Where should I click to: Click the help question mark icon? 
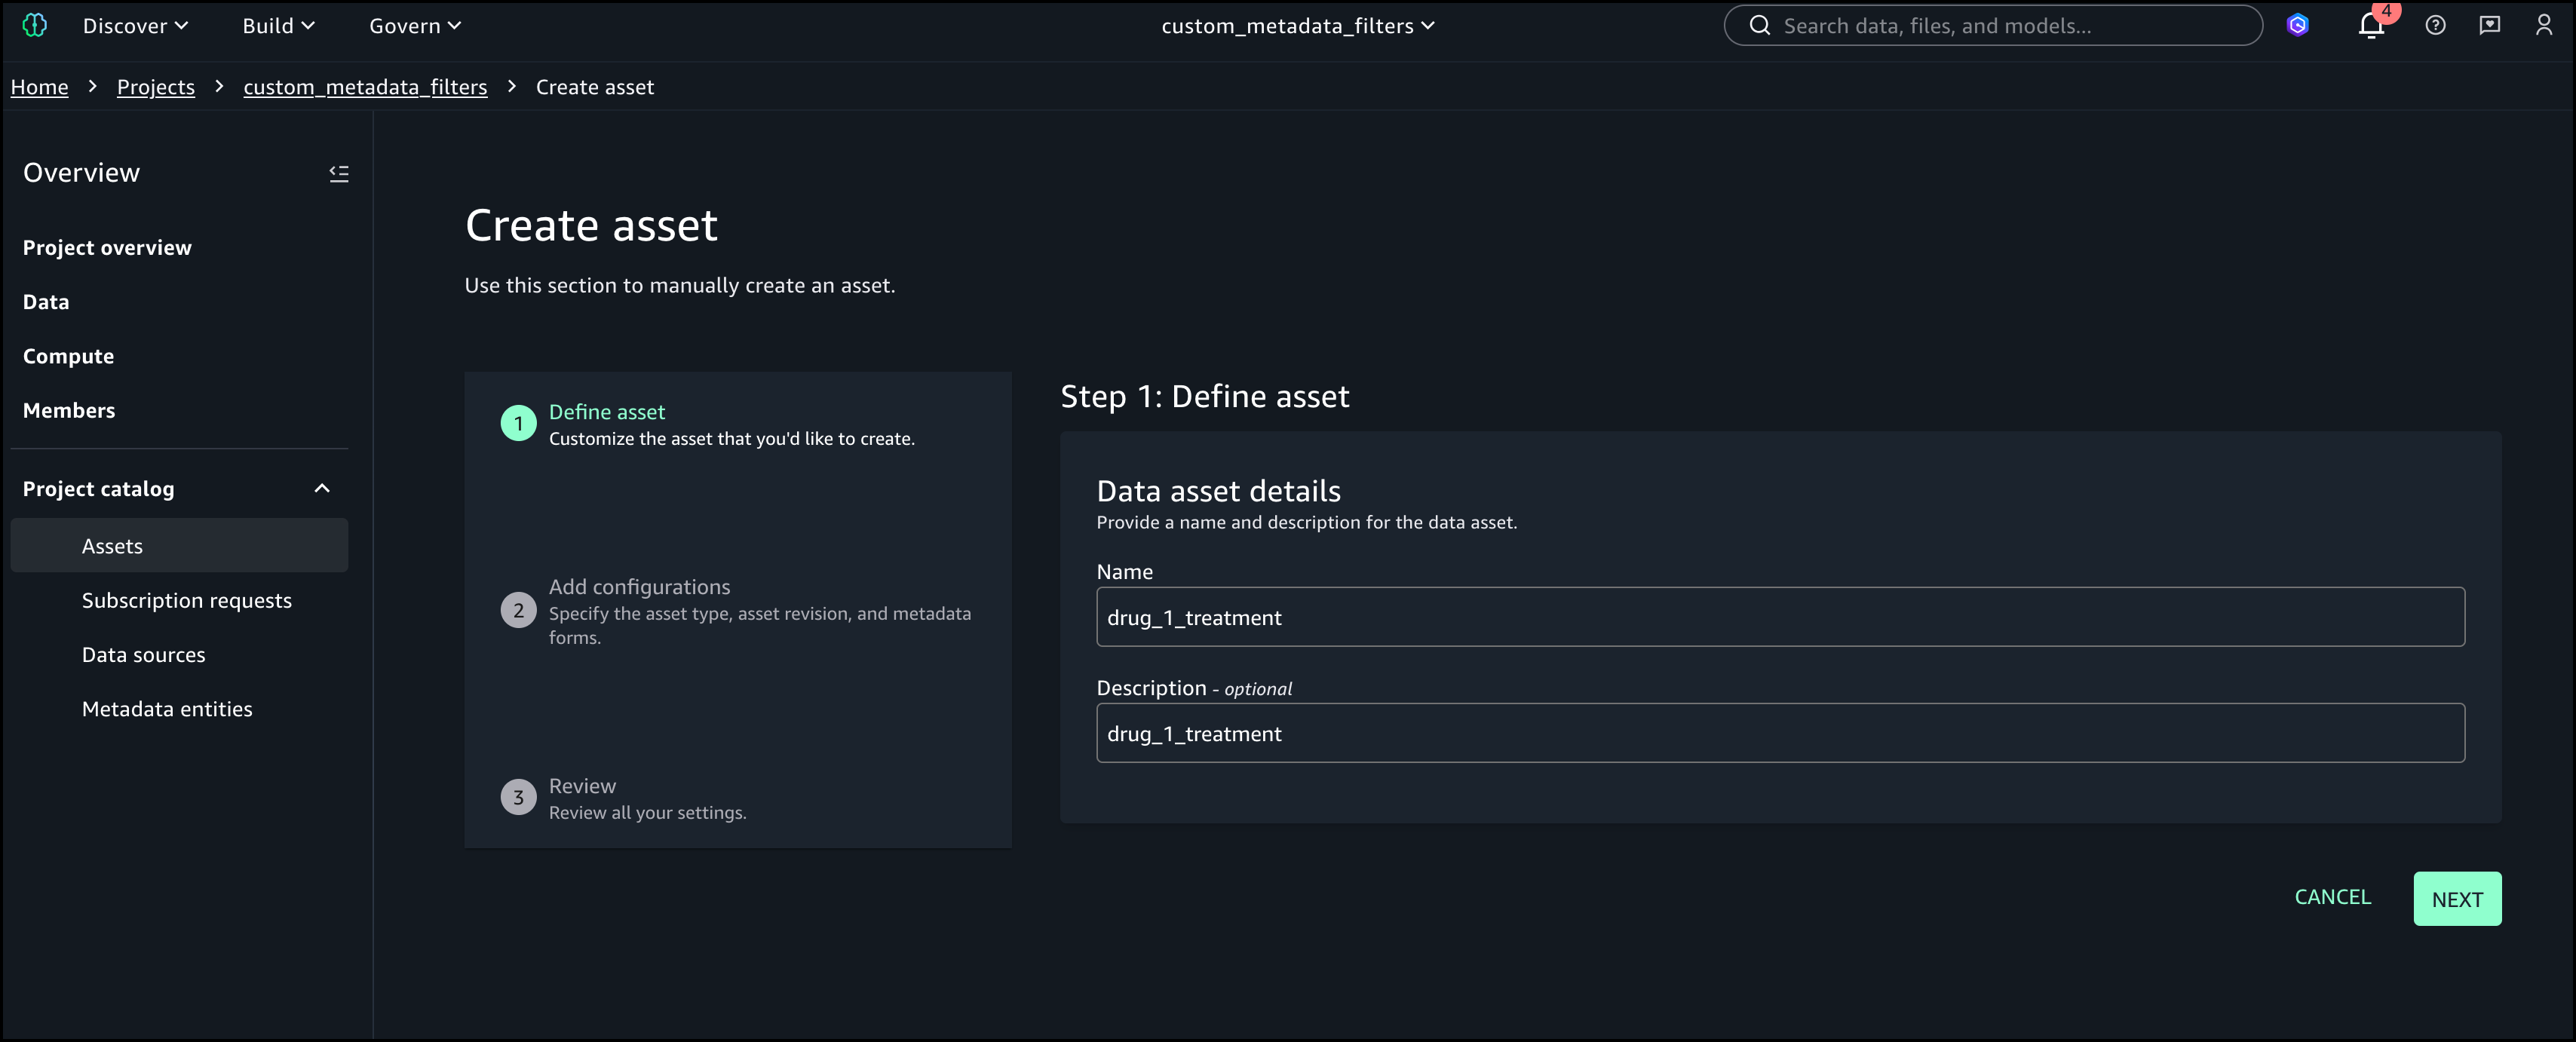click(x=2435, y=26)
